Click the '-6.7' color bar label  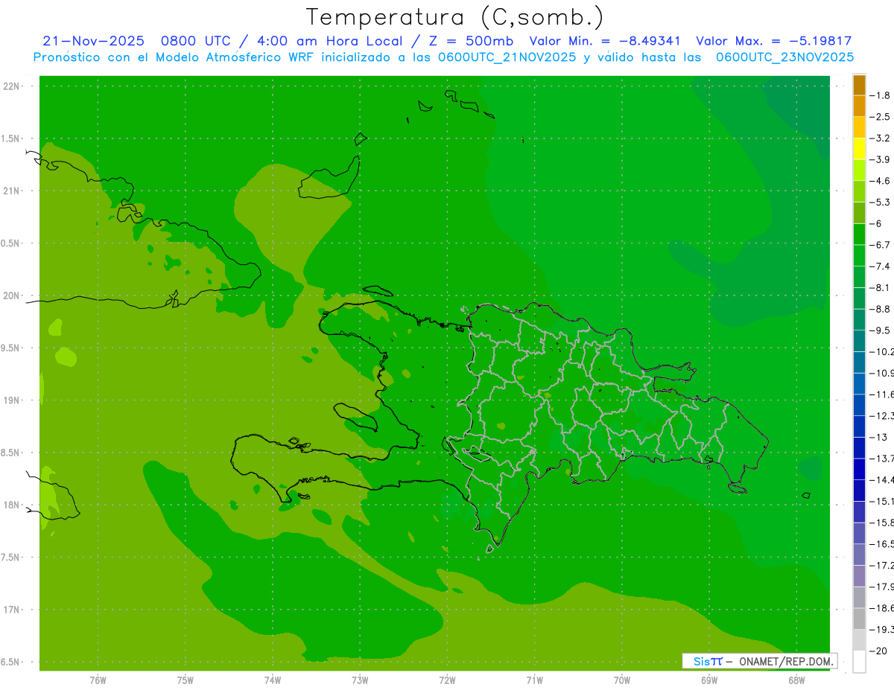(x=880, y=245)
